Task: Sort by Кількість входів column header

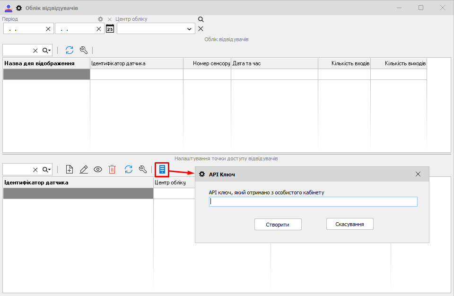Action: (x=344, y=63)
